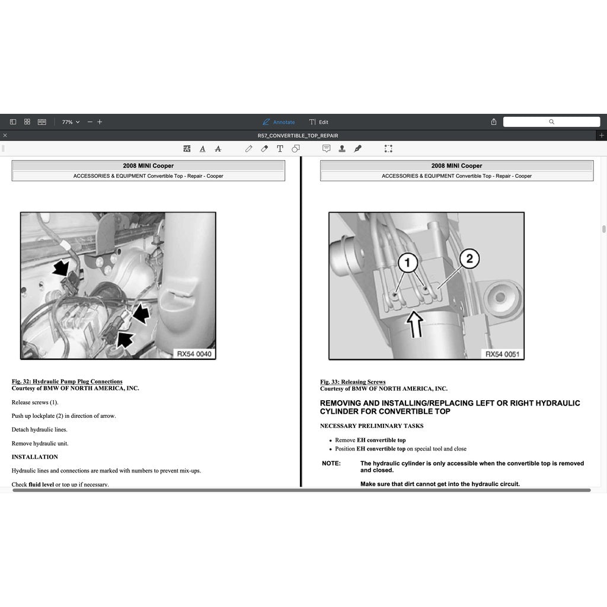Insert a comment note annotation
The width and height of the screenshot is (607, 607).
pos(326,149)
